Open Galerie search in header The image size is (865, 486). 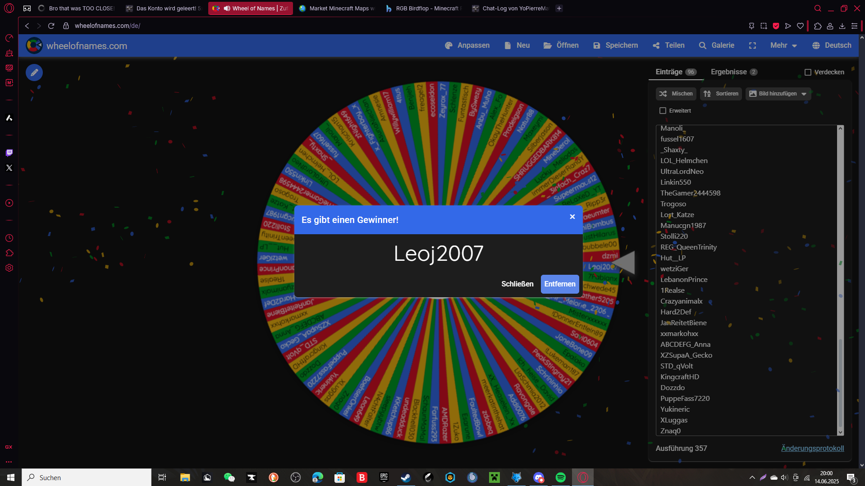717,45
